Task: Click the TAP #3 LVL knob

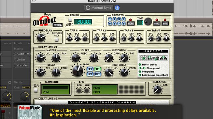Action: (124, 39)
